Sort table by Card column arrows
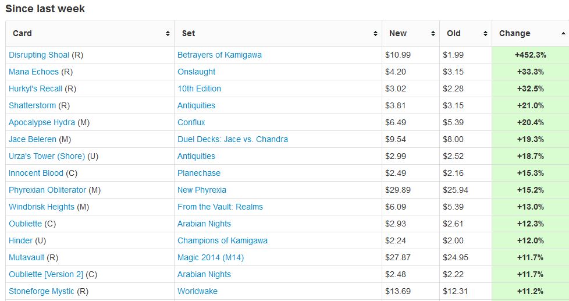 click(x=168, y=34)
